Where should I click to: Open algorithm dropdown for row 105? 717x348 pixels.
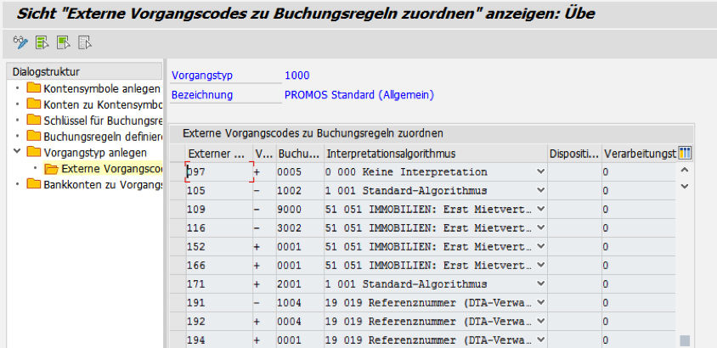coord(540,192)
